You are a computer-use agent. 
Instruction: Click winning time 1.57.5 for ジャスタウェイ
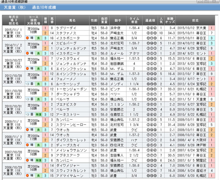134,58
